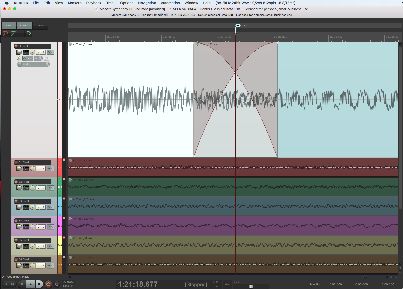Toggle FX bypass power on D: TreeL

(52, 52)
